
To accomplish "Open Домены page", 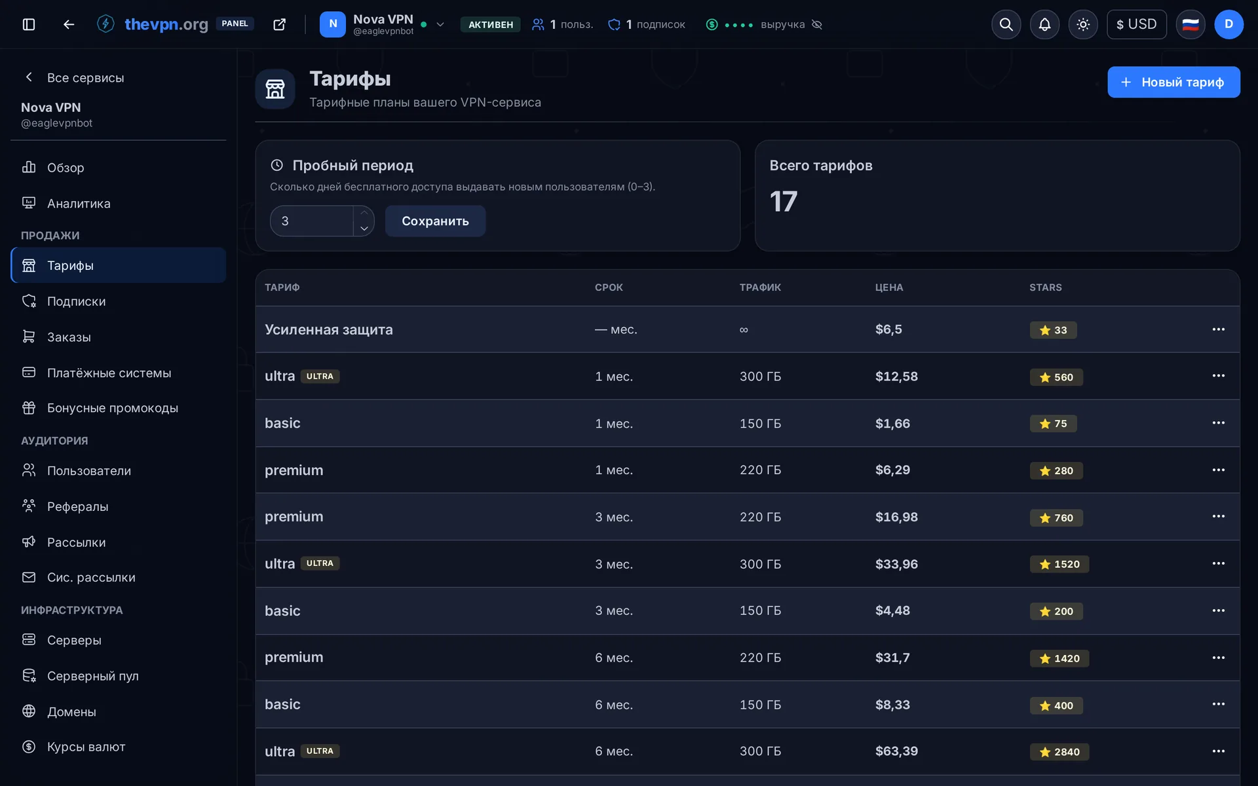I will (119, 711).
